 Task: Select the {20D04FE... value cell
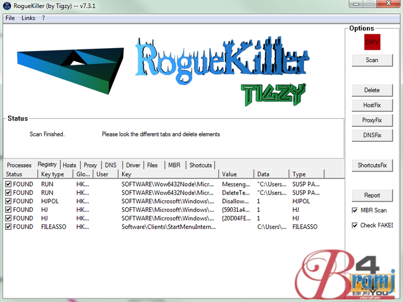[236, 218]
